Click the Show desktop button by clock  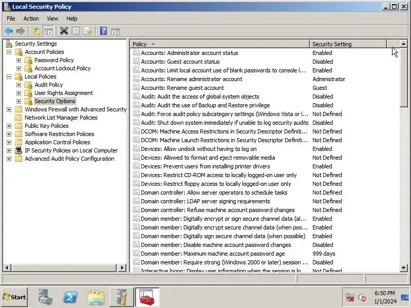click(405, 297)
